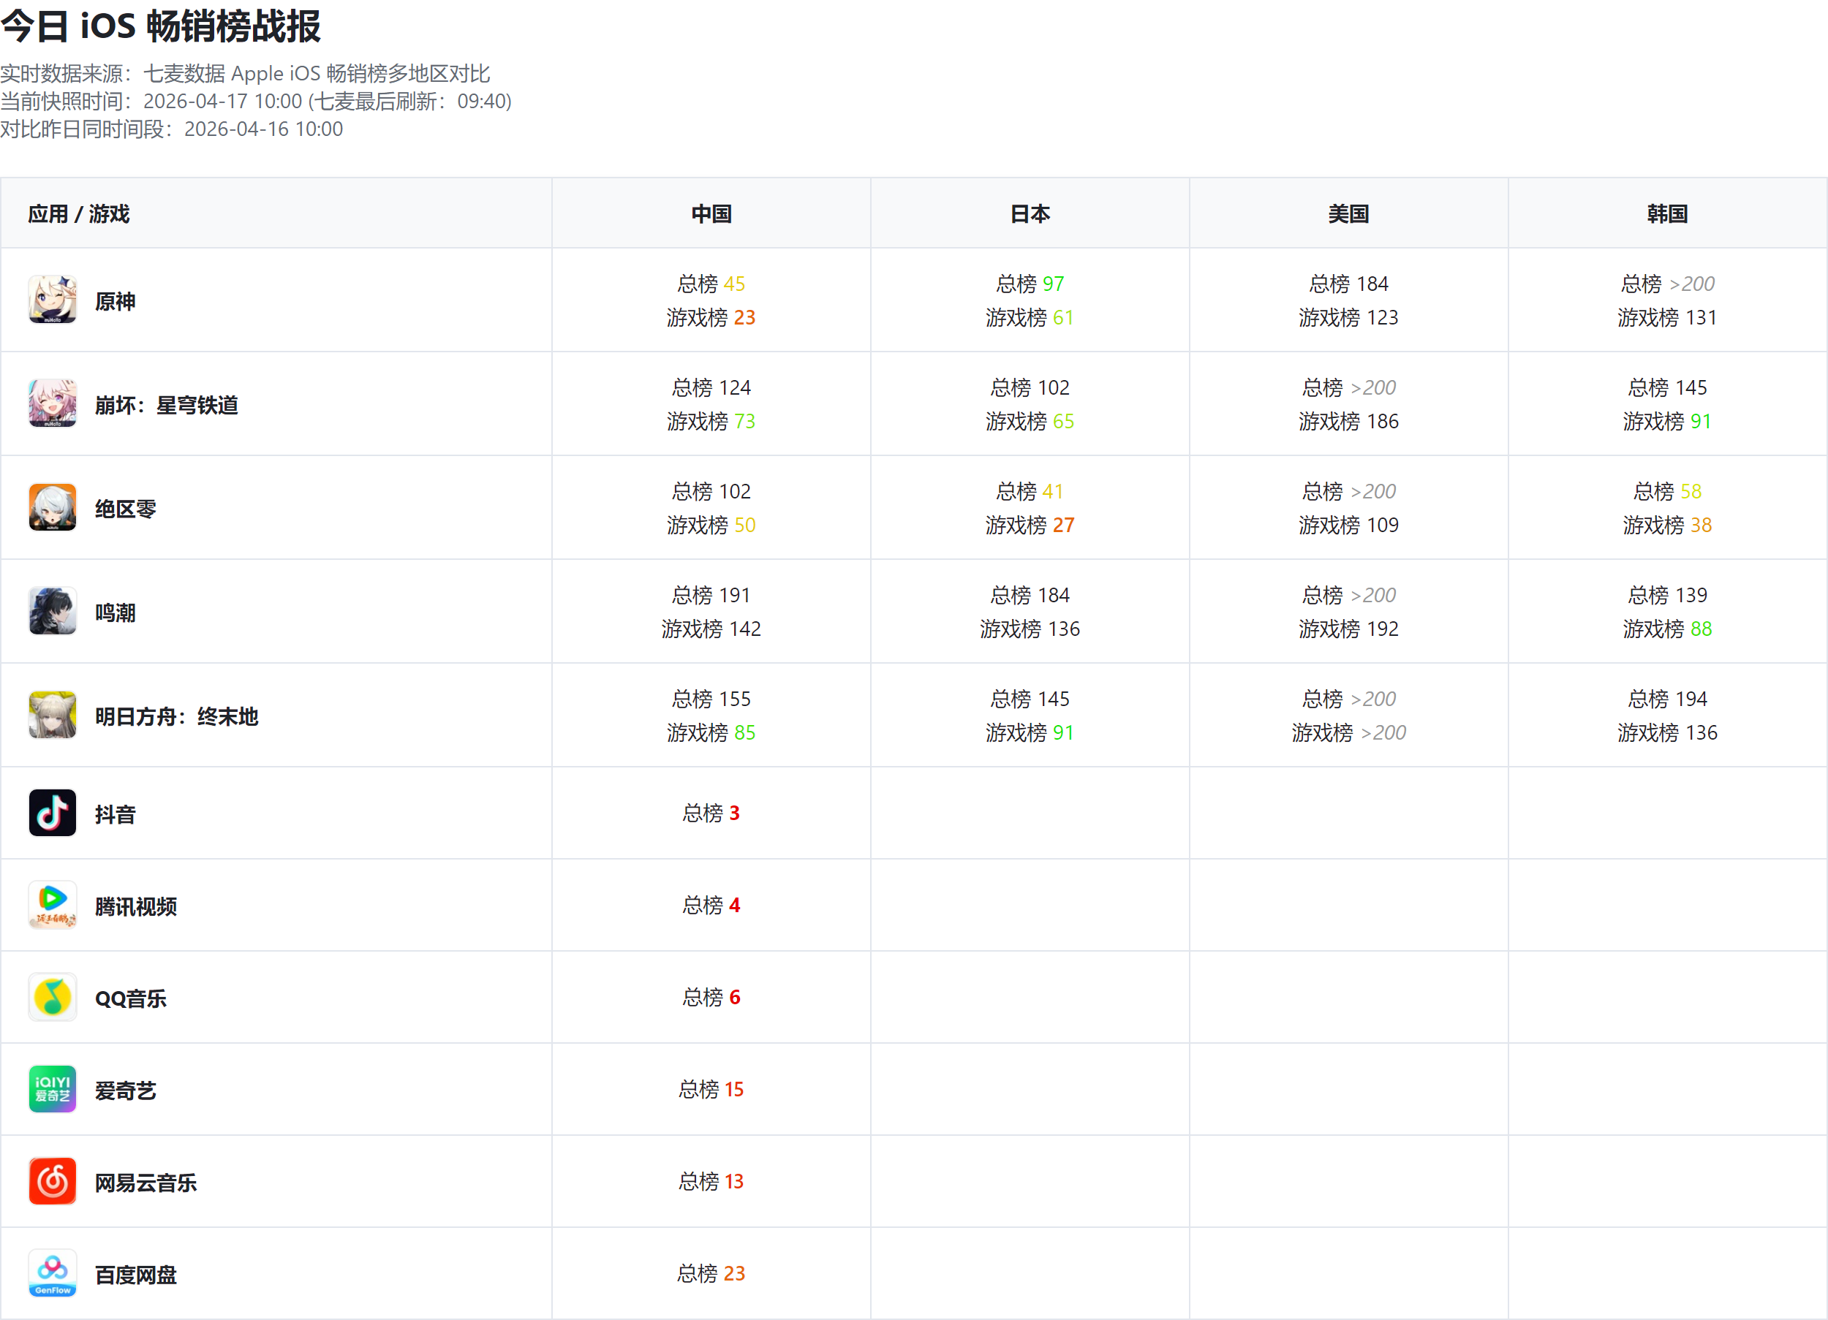Click the 爱奇艺 app icon

[x=53, y=1090]
